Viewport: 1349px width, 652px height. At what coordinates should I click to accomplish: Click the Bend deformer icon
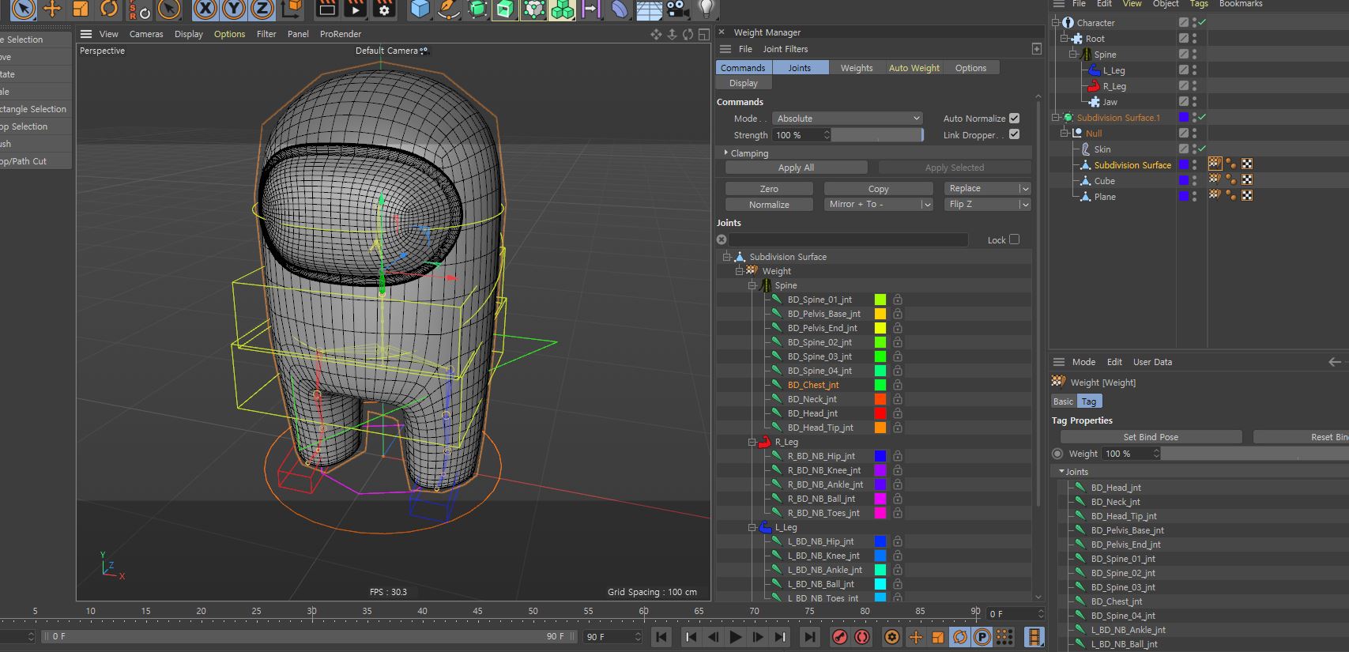620,8
